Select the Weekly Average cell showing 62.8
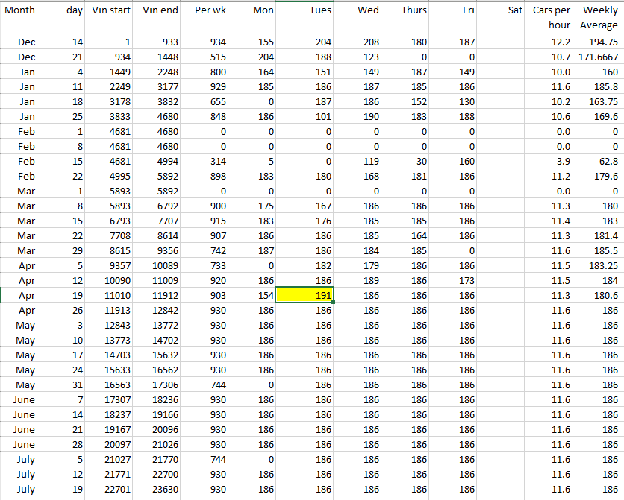The width and height of the screenshot is (624, 500). pyautogui.click(x=599, y=161)
